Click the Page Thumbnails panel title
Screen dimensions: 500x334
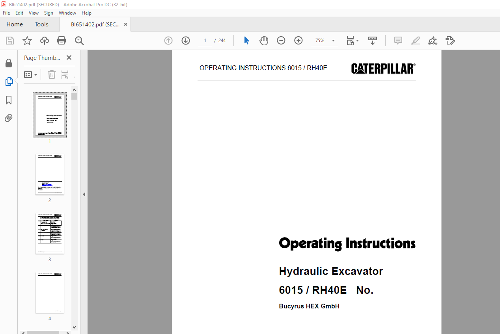point(42,58)
